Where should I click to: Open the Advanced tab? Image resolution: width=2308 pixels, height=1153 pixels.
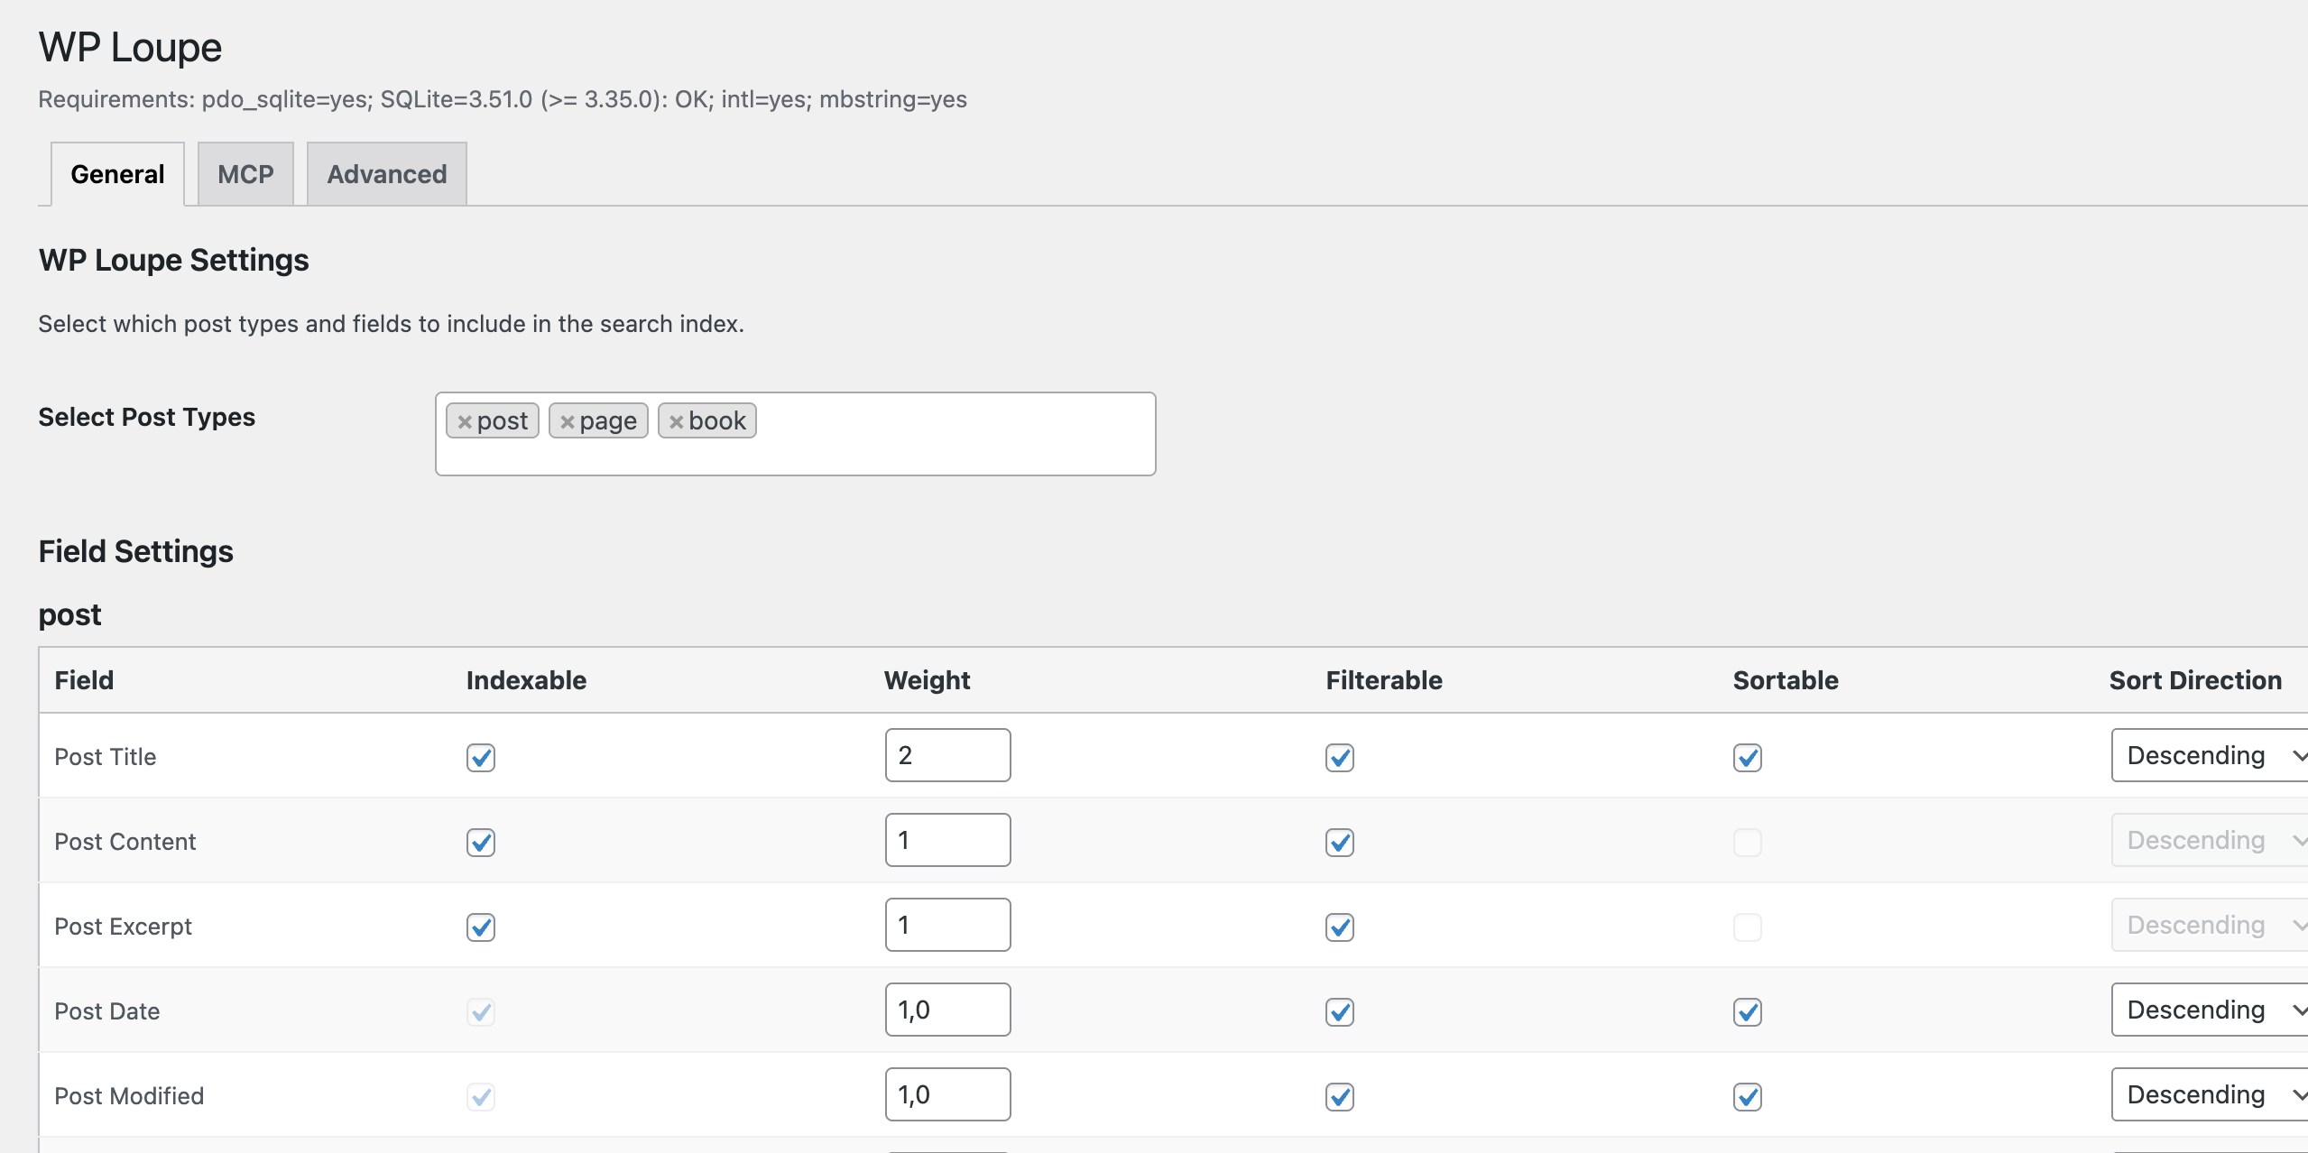click(386, 174)
